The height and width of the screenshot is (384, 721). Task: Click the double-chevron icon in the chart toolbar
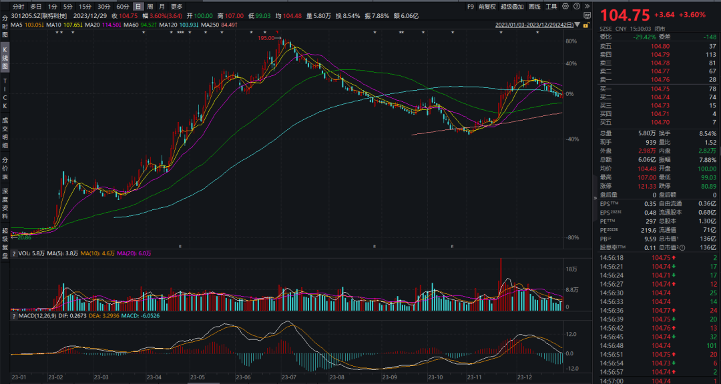point(587,7)
